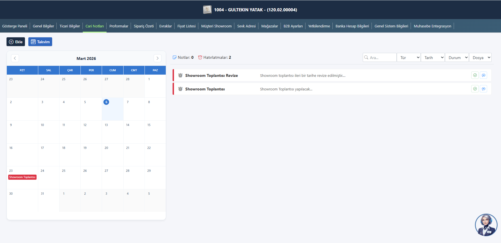
Task: Click alarm clock icon beside Showroom Toplantısı Revize
Action: [x=180, y=75]
